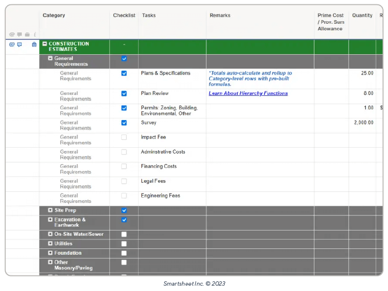
Task: Click the row info column header icon
Action: pyautogui.click(x=34, y=34)
